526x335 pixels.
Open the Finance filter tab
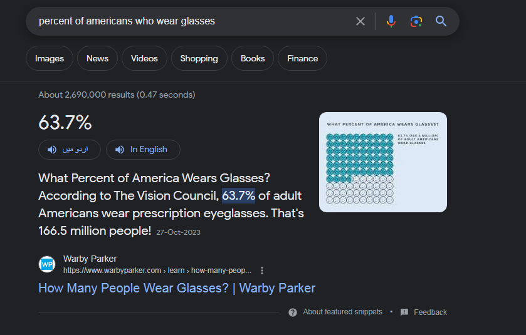302,58
